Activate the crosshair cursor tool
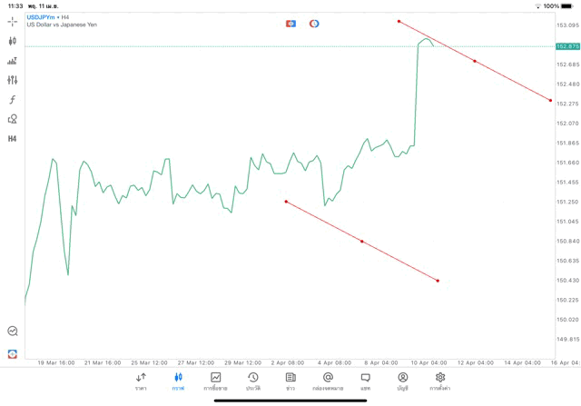Screen dimensions: 581x406 13,21
